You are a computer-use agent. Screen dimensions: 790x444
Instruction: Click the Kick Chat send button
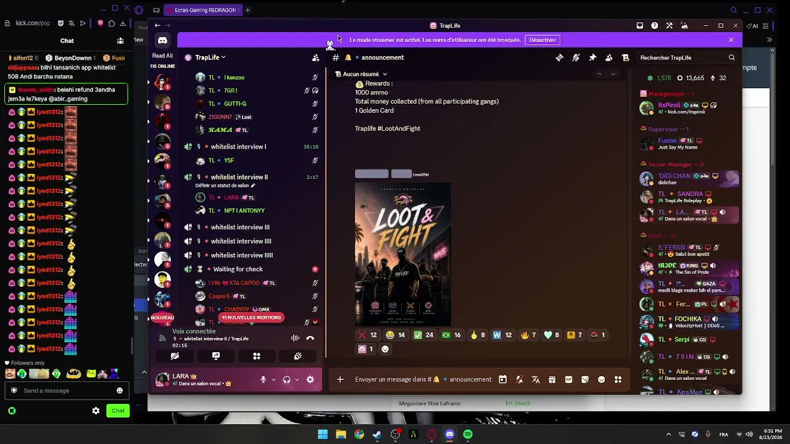click(x=118, y=411)
